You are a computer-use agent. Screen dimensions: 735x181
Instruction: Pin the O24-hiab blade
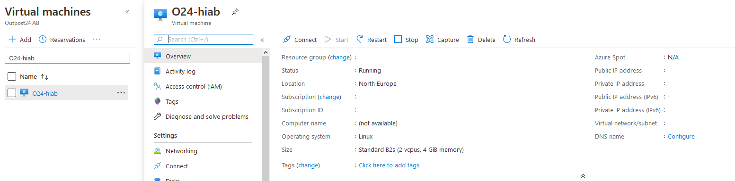pyautogui.click(x=235, y=12)
